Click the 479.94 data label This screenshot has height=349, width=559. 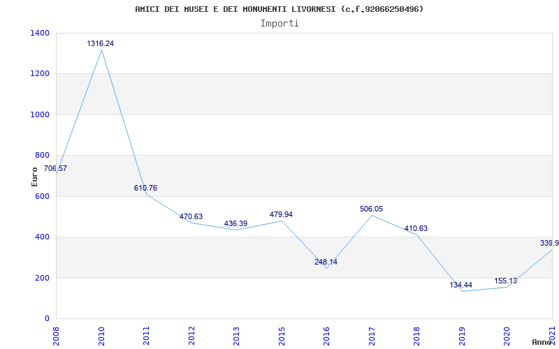(281, 214)
